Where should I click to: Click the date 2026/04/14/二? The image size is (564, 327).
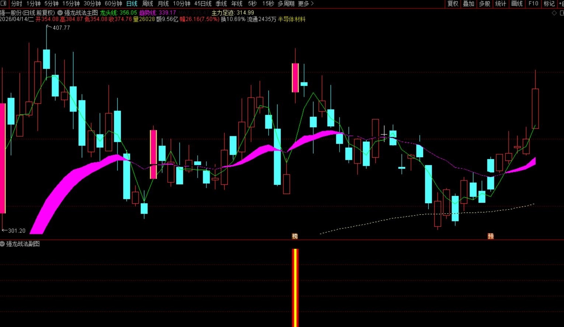click(17, 19)
